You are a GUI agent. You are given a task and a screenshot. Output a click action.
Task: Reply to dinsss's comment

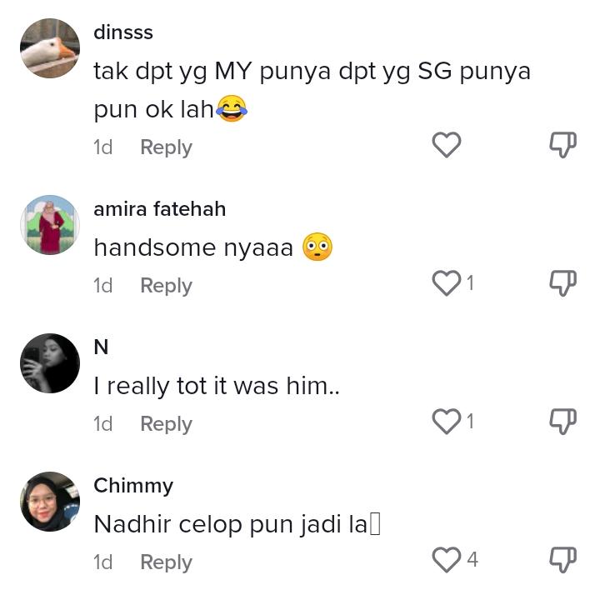pyautogui.click(x=166, y=147)
